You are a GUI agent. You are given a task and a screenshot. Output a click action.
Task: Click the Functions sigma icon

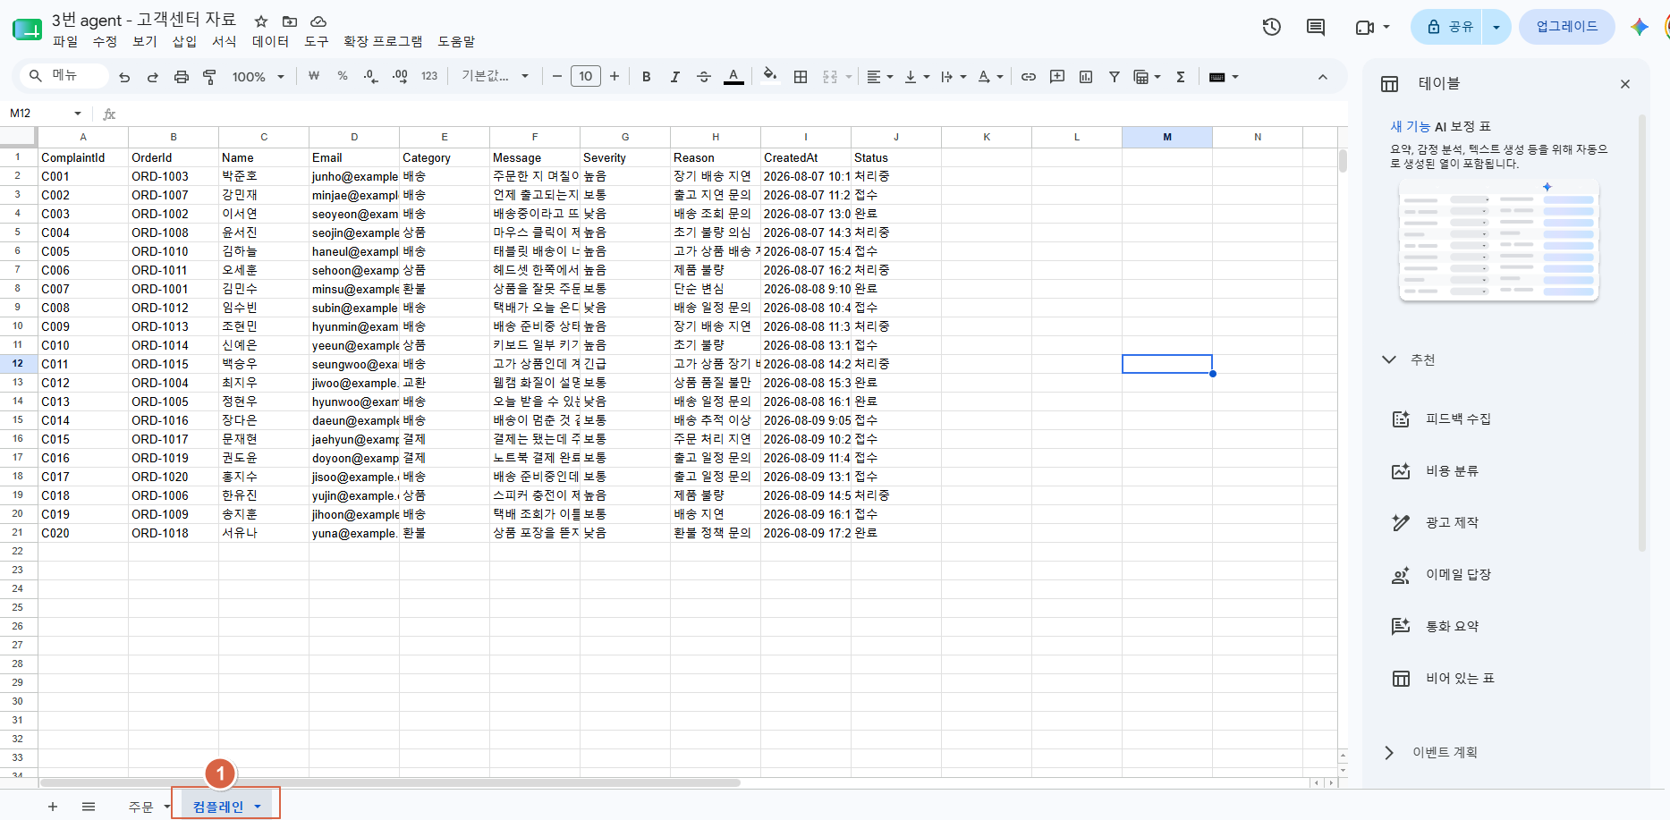1181,77
